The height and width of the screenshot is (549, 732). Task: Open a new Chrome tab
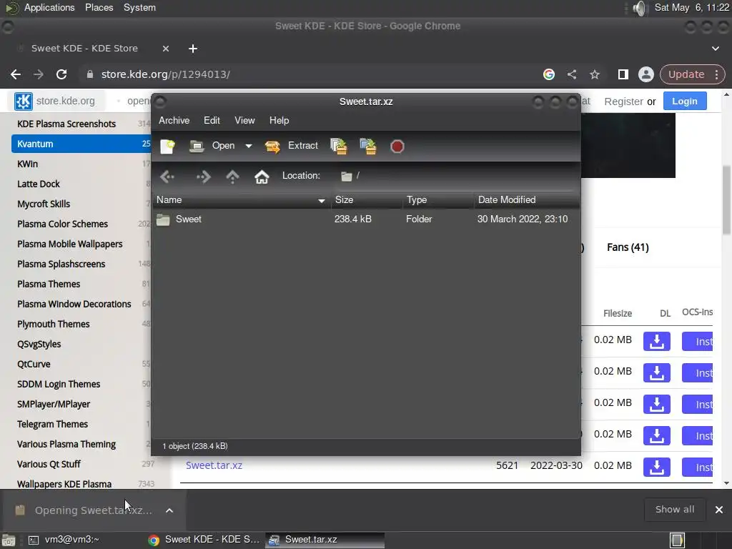coord(193,49)
